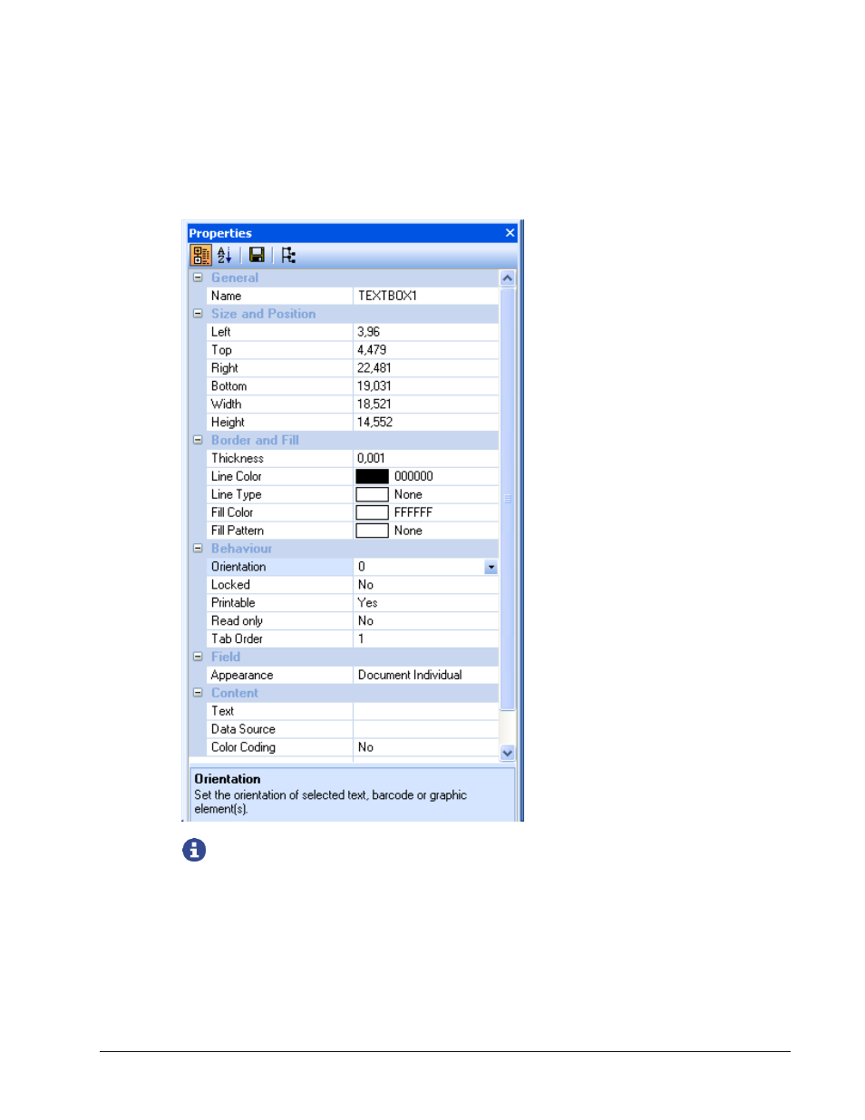Select the Tab Order property label

237,639
